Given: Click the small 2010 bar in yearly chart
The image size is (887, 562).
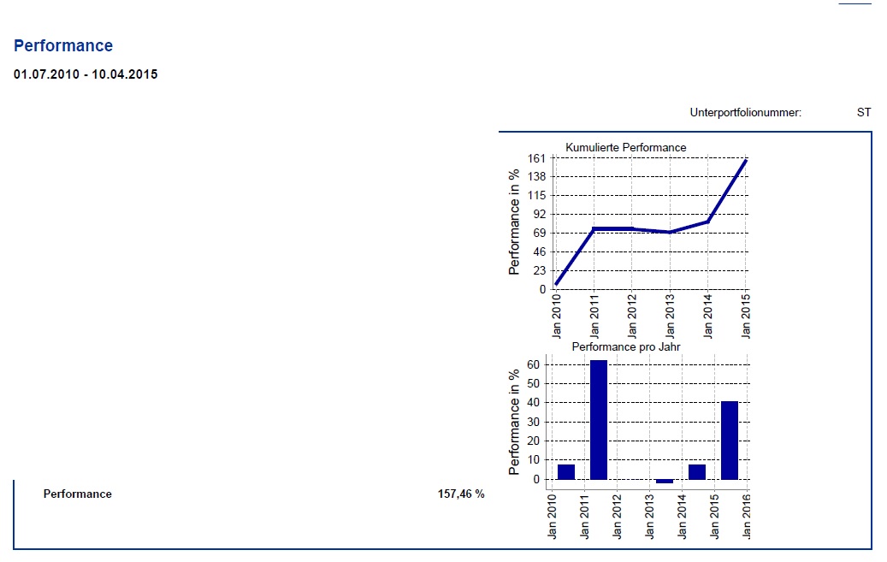Looking at the screenshot, I should [566, 472].
